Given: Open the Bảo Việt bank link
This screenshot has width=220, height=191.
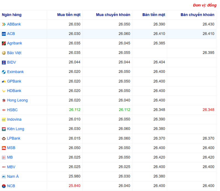Looking at the screenshot, I should (14, 53).
